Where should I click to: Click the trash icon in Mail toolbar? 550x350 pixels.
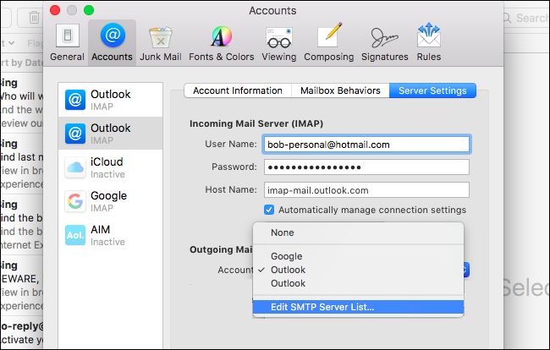coord(34,17)
